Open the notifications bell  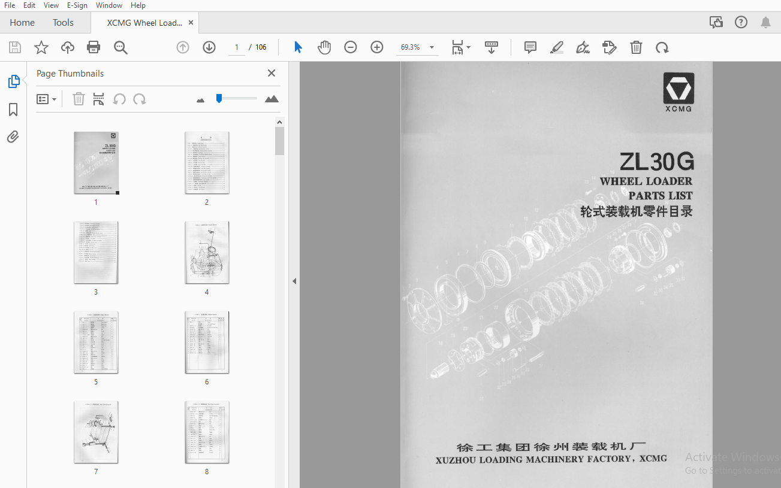point(765,23)
